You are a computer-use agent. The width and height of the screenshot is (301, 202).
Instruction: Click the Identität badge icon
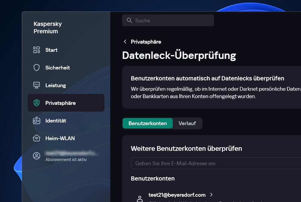(x=36, y=120)
